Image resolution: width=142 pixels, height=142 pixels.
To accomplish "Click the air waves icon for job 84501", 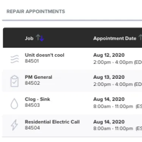I will [14, 59].
